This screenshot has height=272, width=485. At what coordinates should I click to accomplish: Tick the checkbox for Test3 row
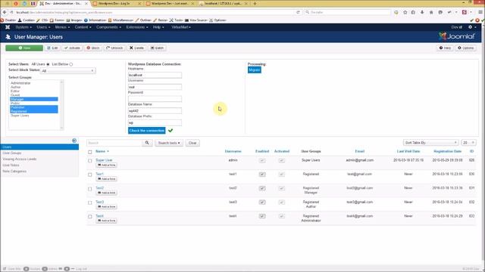click(90, 202)
